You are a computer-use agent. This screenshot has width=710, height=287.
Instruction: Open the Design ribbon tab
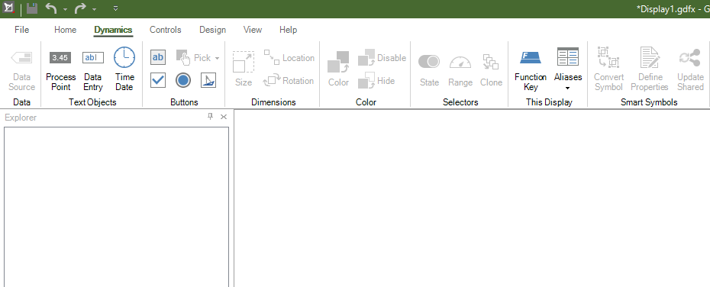(212, 30)
